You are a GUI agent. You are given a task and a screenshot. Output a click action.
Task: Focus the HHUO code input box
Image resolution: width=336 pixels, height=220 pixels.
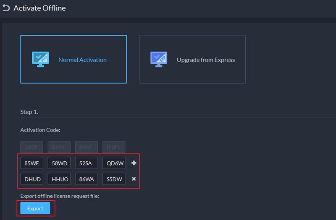click(59, 179)
